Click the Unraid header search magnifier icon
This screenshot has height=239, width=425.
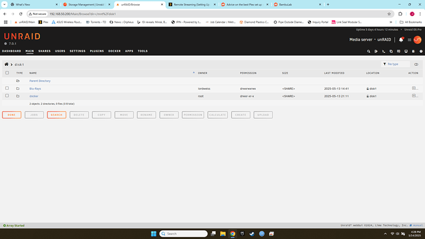tap(368, 51)
